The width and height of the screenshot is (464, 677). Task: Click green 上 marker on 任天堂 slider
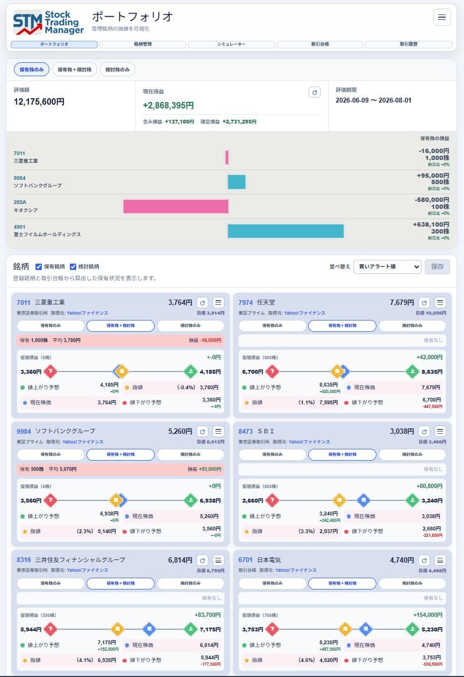(412, 372)
